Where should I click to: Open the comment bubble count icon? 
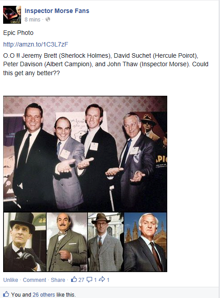(x=89, y=279)
